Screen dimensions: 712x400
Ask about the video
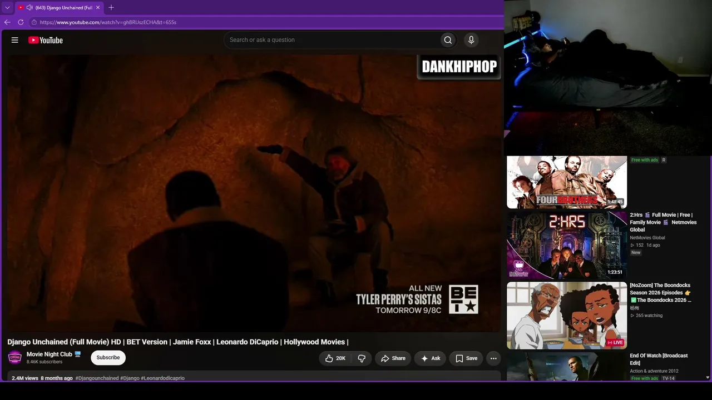pos(430,358)
